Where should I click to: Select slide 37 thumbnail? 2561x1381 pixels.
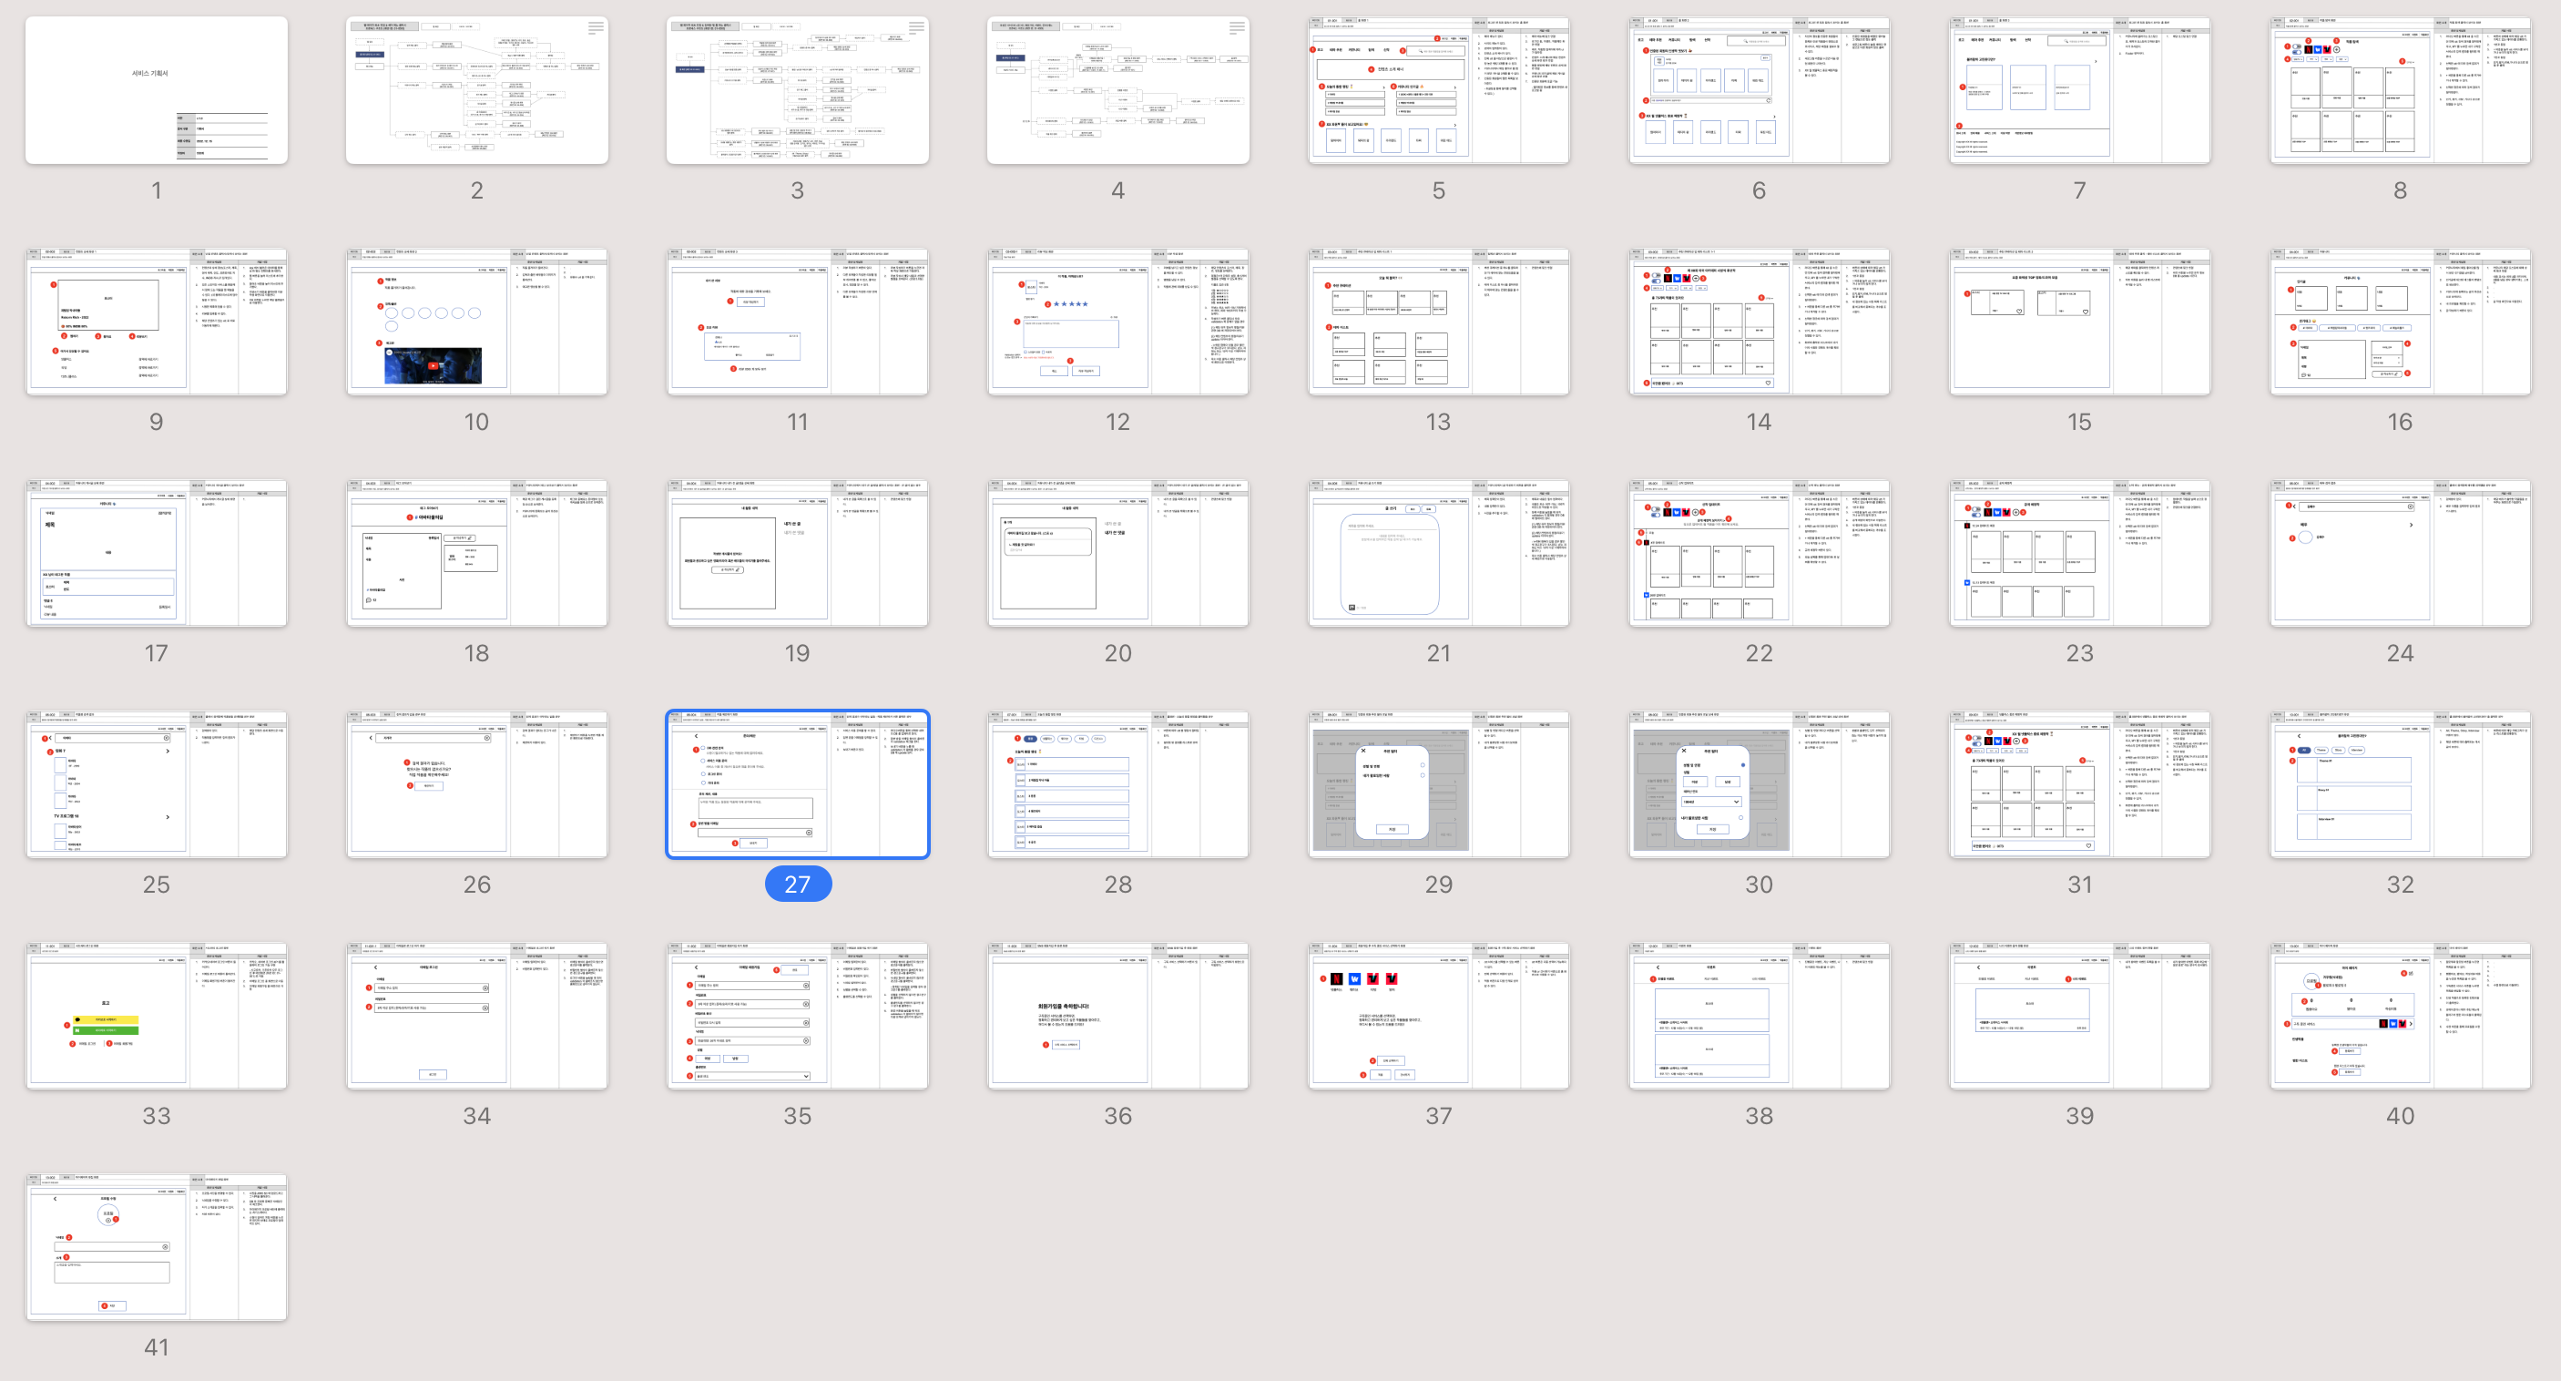pos(1439,1016)
